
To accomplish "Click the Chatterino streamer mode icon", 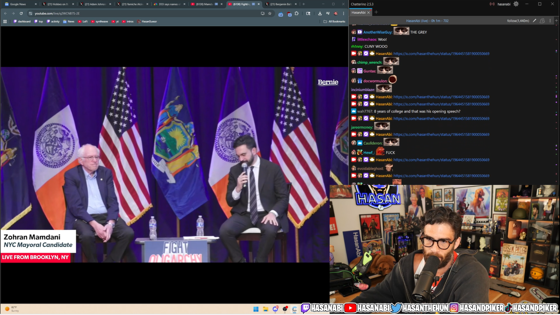I will coord(492,4).
